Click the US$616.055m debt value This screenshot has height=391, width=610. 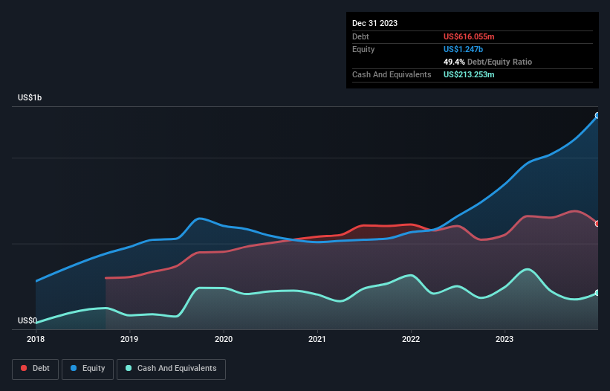(469, 36)
